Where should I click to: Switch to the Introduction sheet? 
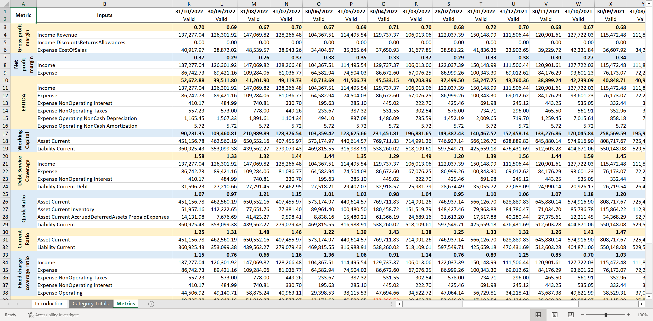pos(49,304)
